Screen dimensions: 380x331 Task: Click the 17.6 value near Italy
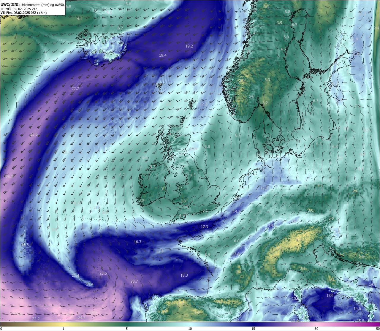pos(330,295)
